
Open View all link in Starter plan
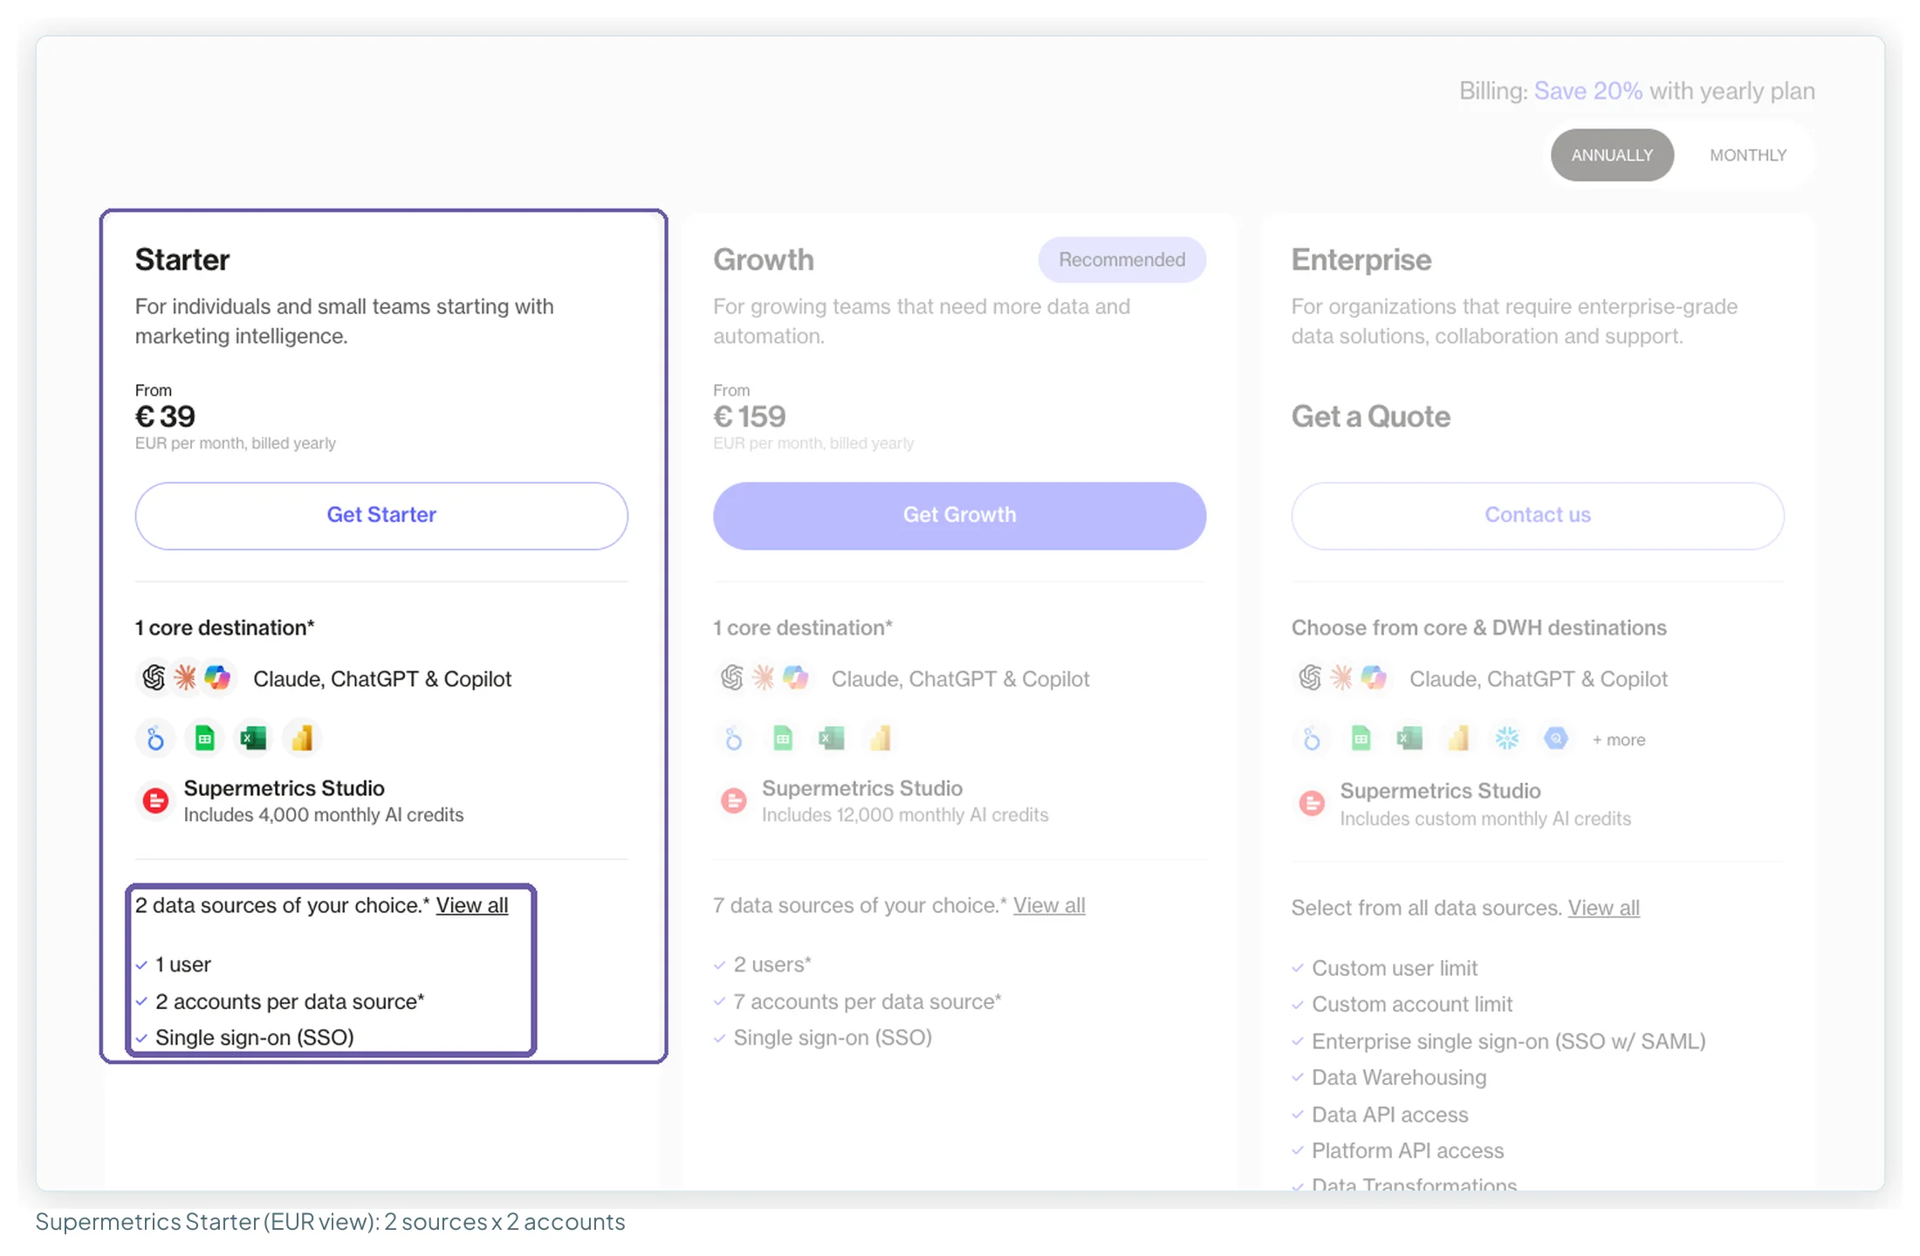472,906
